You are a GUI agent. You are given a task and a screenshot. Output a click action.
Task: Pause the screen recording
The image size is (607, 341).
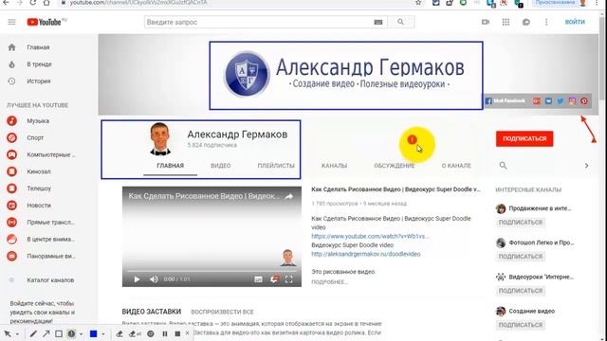click(165, 333)
